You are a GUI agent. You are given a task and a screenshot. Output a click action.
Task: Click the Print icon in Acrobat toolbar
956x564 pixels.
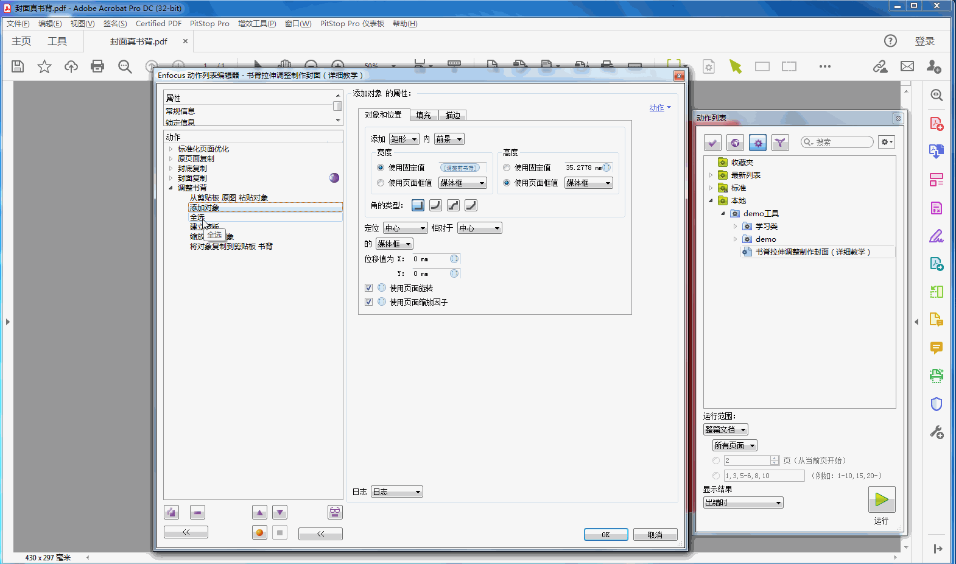(x=97, y=66)
